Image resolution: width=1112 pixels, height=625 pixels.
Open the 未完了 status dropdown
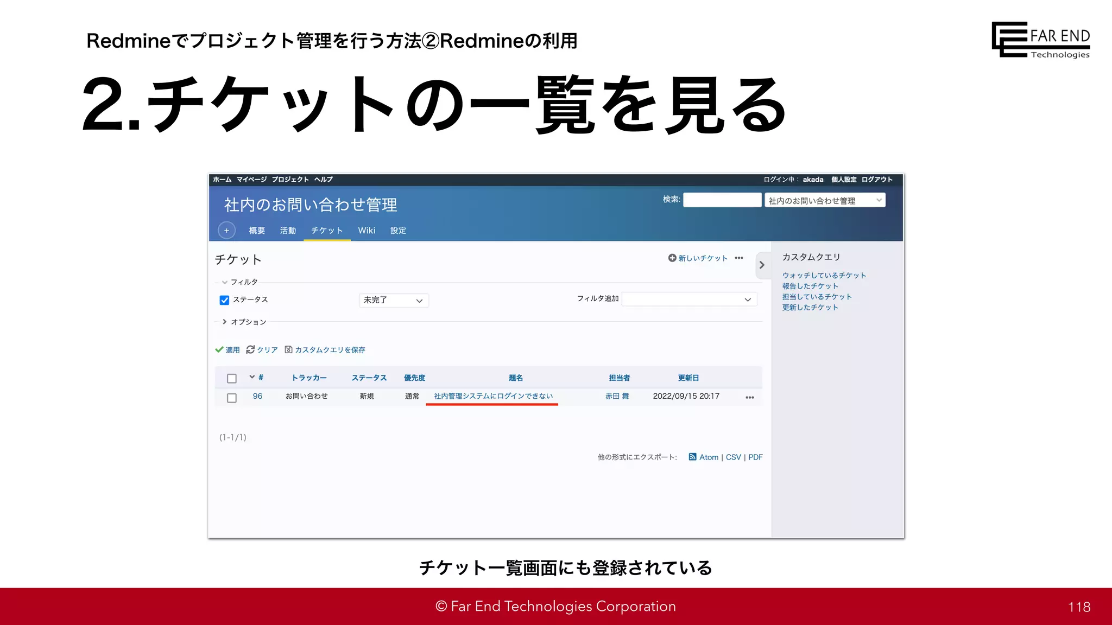click(394, 300)
